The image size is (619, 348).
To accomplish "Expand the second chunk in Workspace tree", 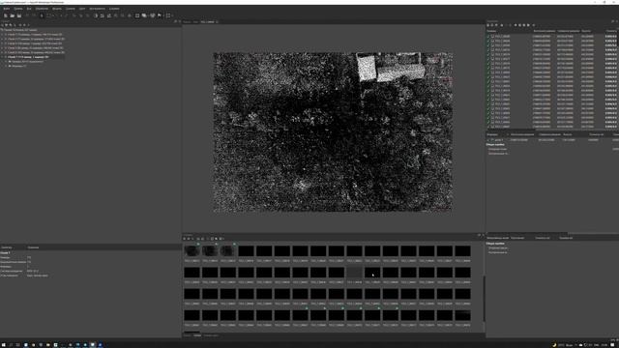I will (2, 39).
